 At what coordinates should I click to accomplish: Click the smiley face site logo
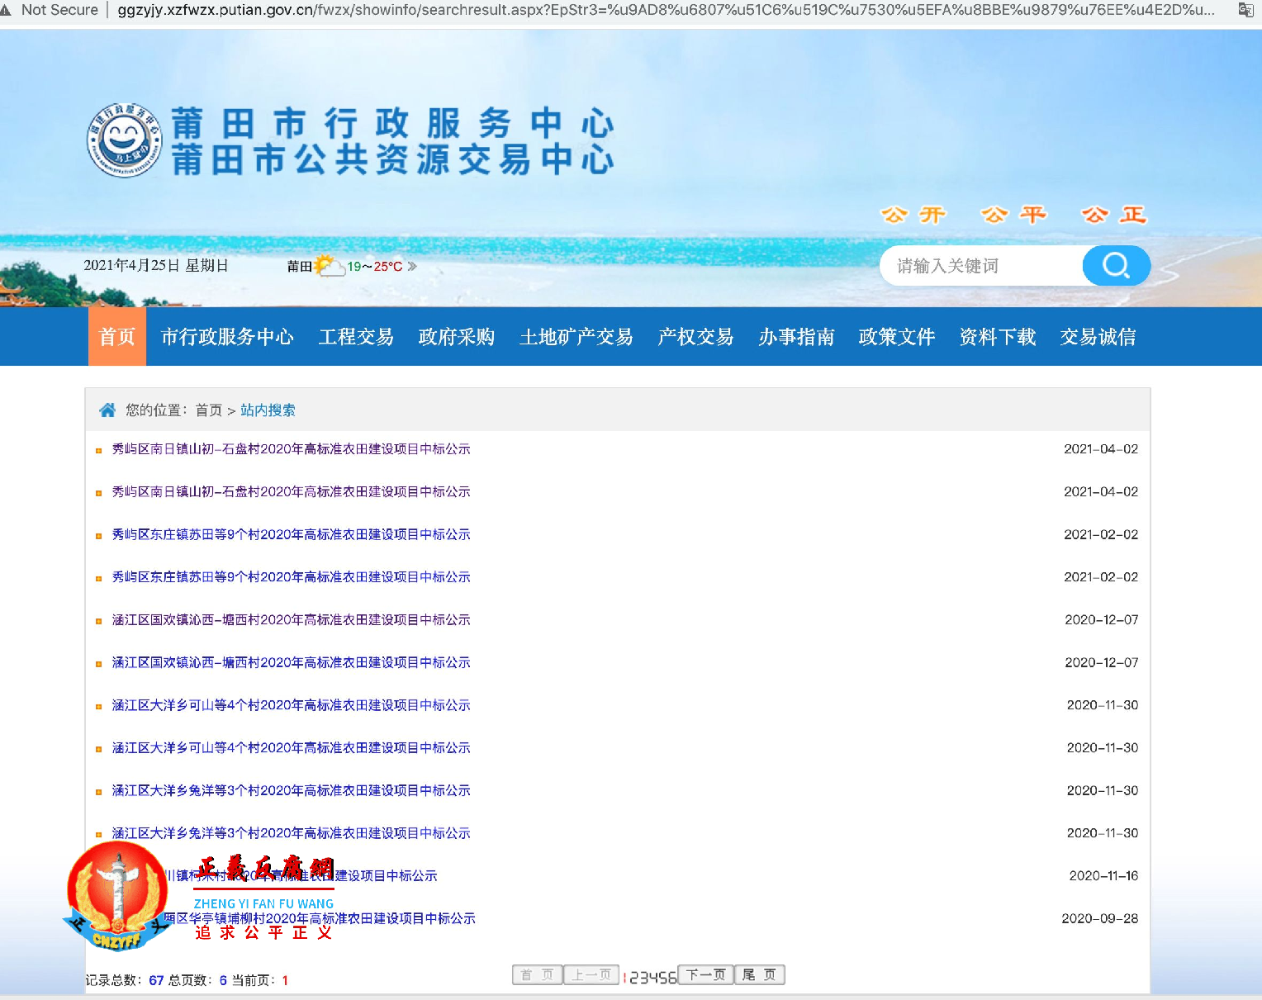pos(125,140)
